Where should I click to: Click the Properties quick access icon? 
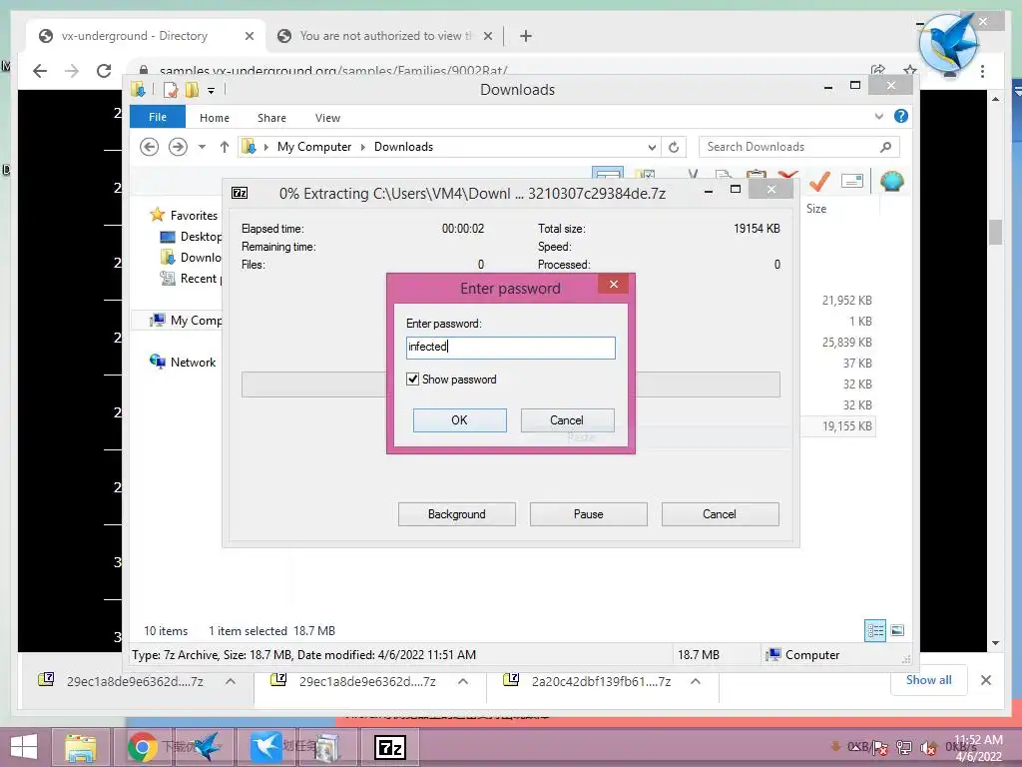point(170,89)
